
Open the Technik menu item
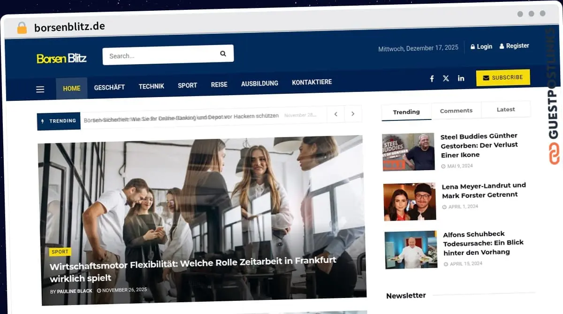[x=151, y=86]
